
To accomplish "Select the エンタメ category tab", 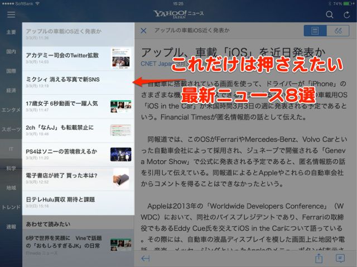I will tap(11, 110).
